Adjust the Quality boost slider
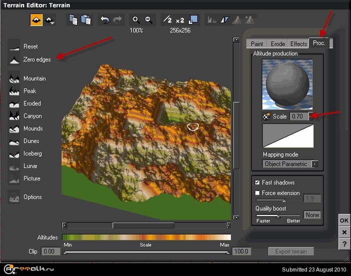This screenshot has width=351, height=276. 278,216
